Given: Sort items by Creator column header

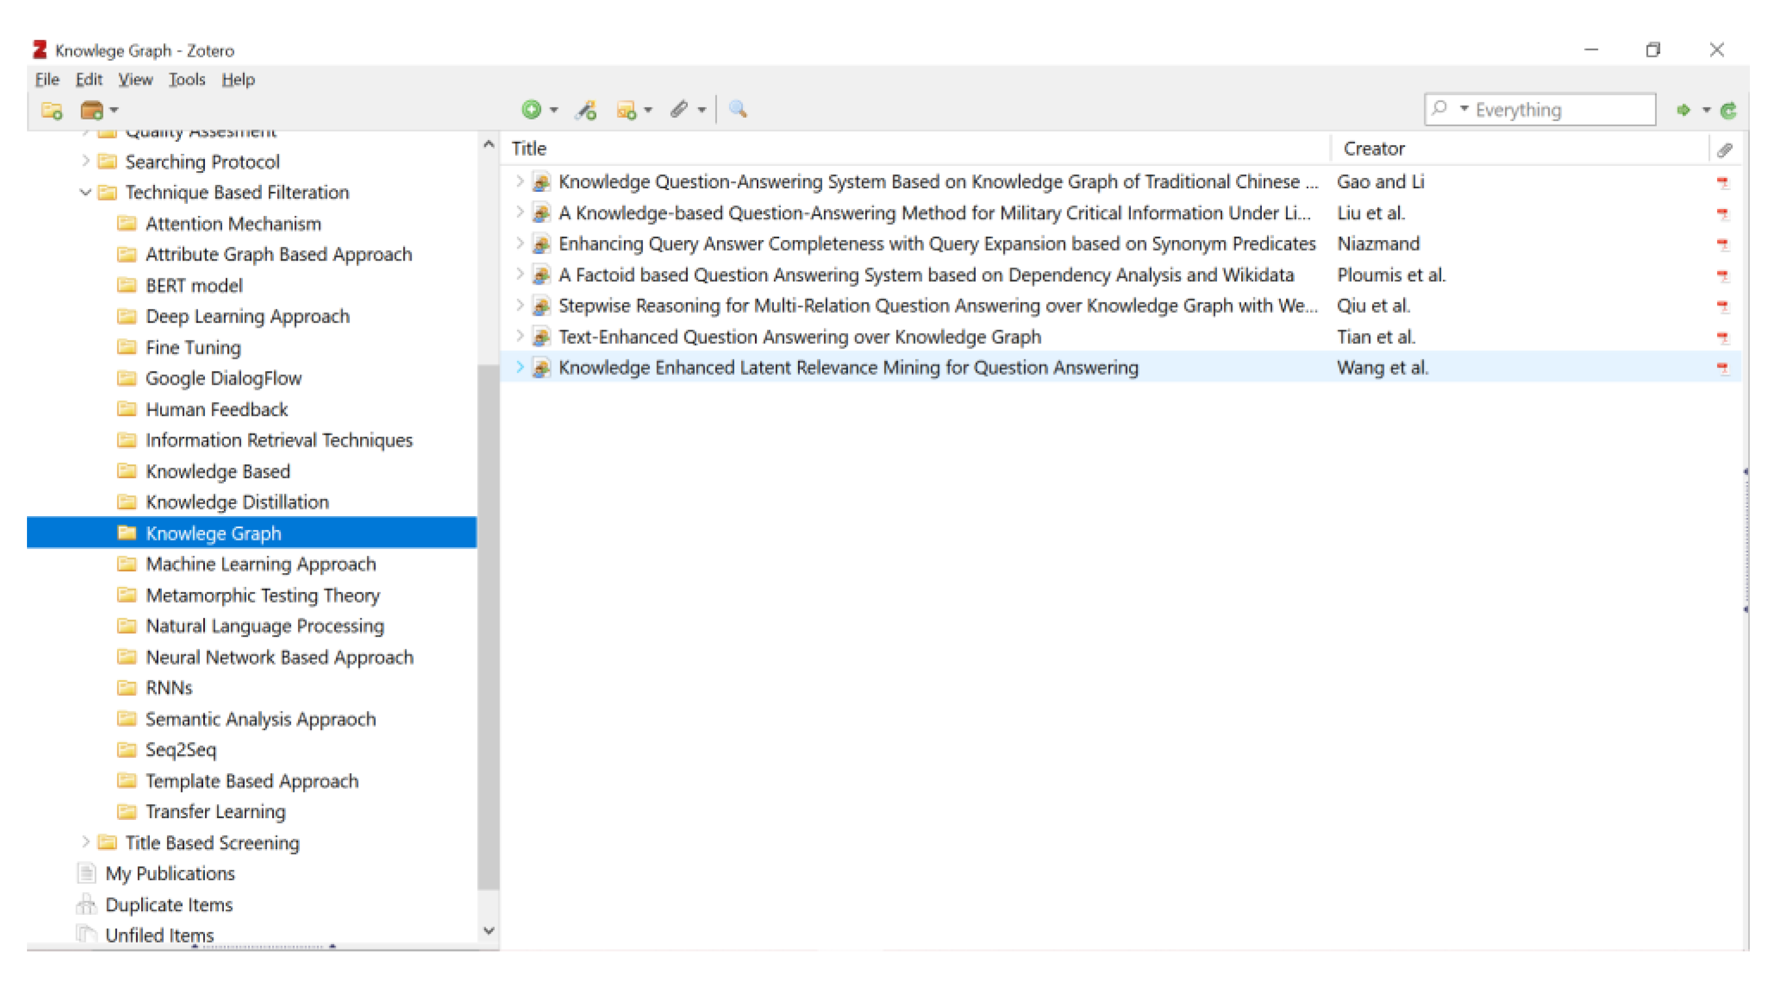Looking at the screenshot, I should [1374, 149].
